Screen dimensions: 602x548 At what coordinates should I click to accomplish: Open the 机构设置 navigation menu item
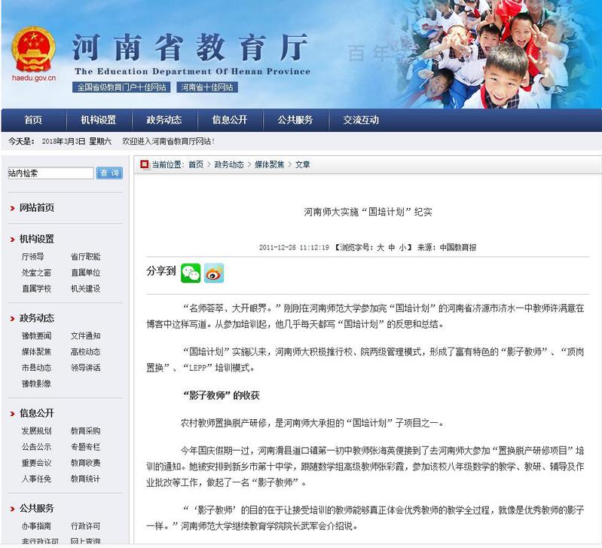pos(98,120)
